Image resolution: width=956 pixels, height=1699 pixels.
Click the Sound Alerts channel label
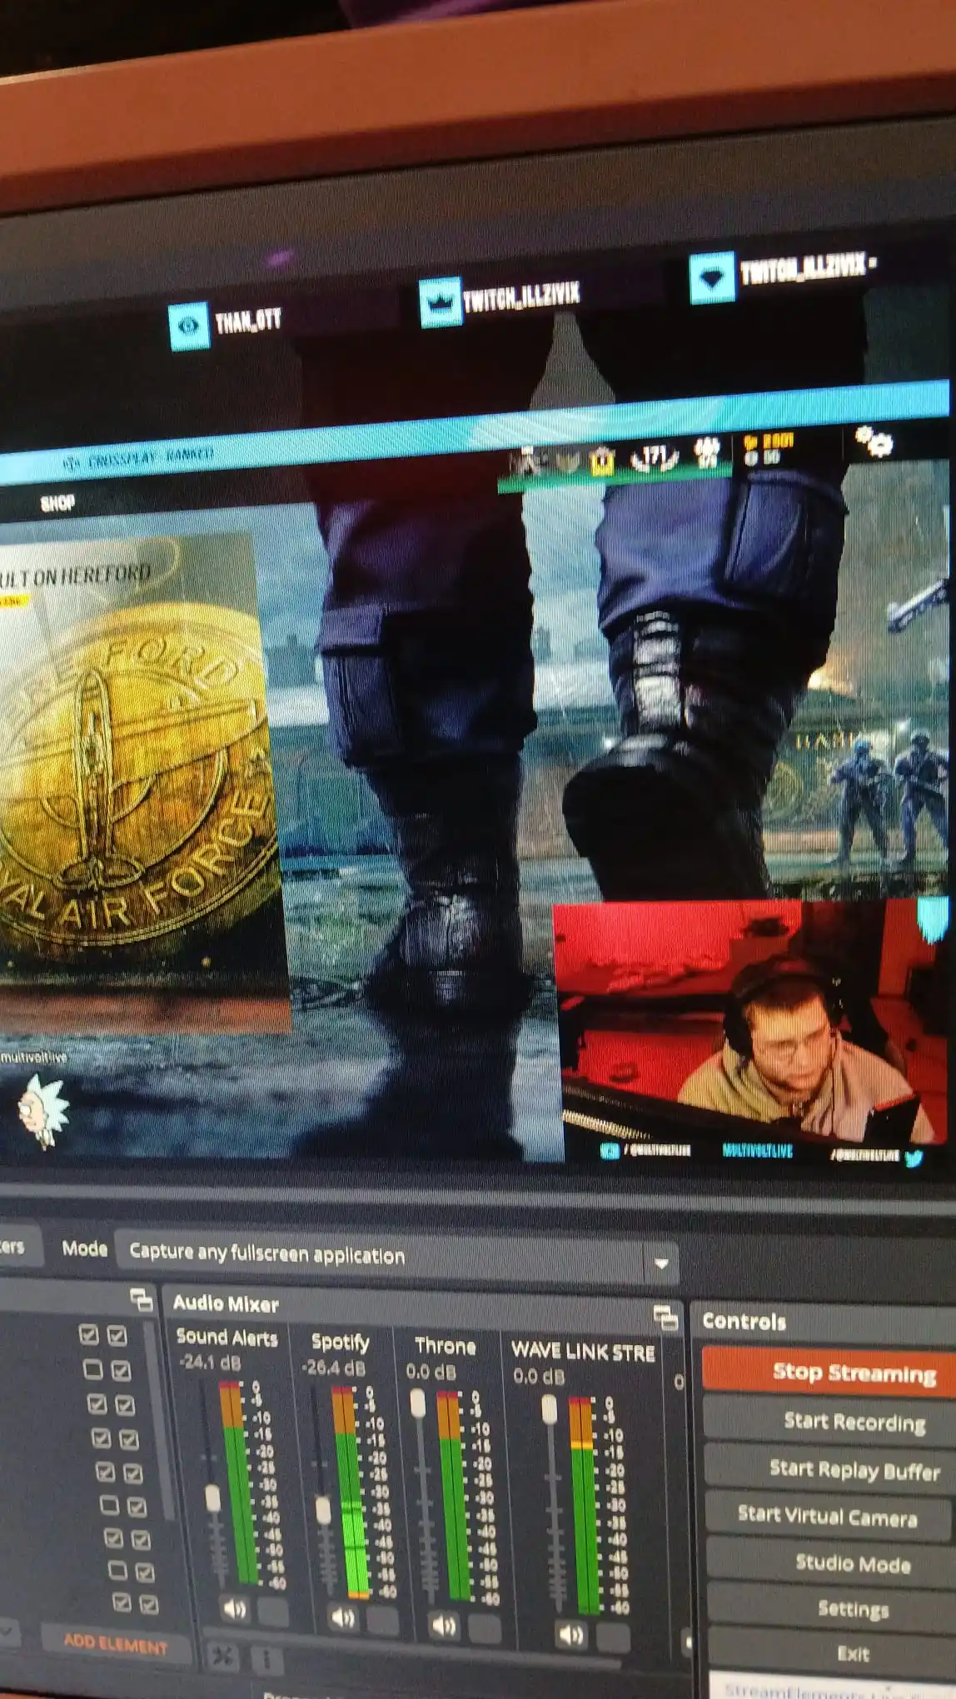227,1338
